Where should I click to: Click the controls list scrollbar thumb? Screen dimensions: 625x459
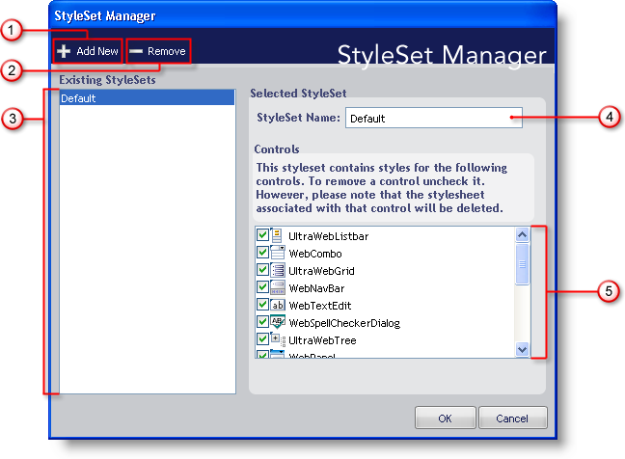[x=522, y=262]
